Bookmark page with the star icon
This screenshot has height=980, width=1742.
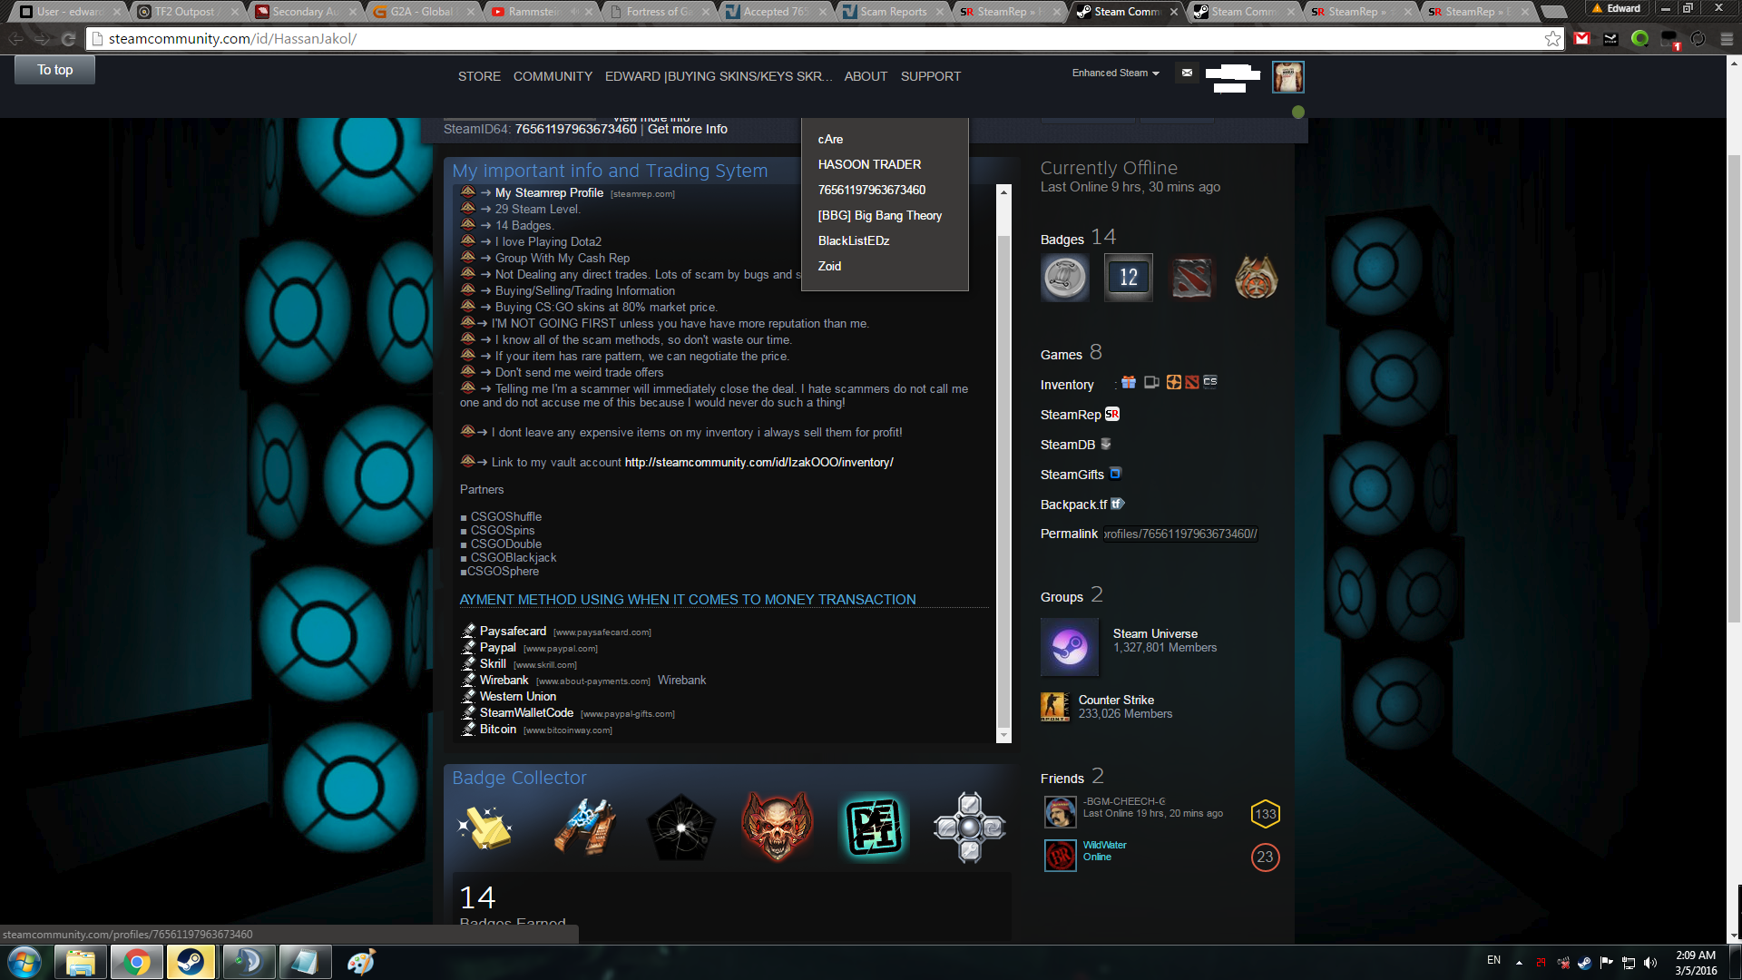tap(1552, 39)
